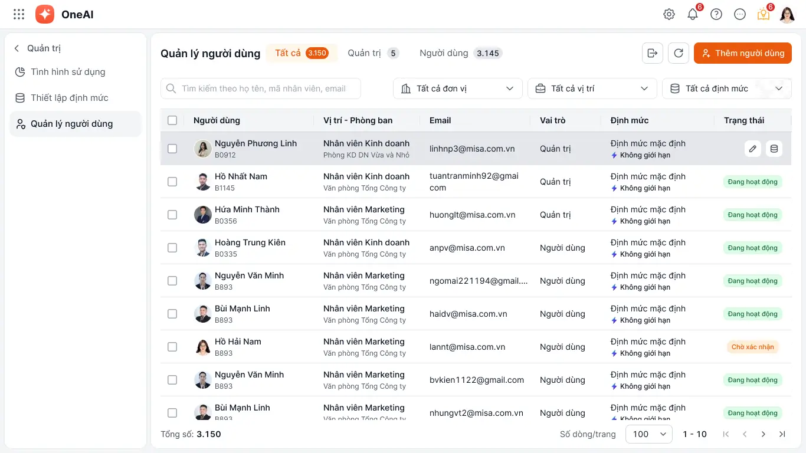This screenshot has width=806, height=453.
Task: Toggle the select-all checkbox in header
Action: click(172, 120)
